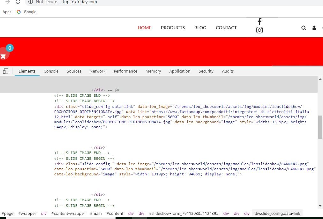The width and height of the screenshot is (323, 219).
Task: Switch to the Memory tab
Action: 153,71
